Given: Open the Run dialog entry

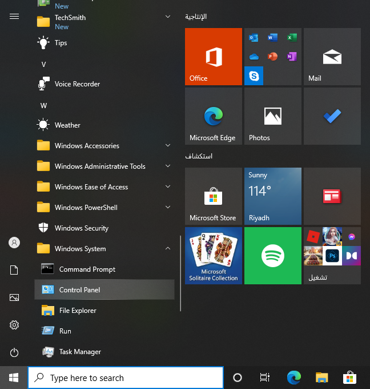Looking at the screenshot, I should click(104, 331).
